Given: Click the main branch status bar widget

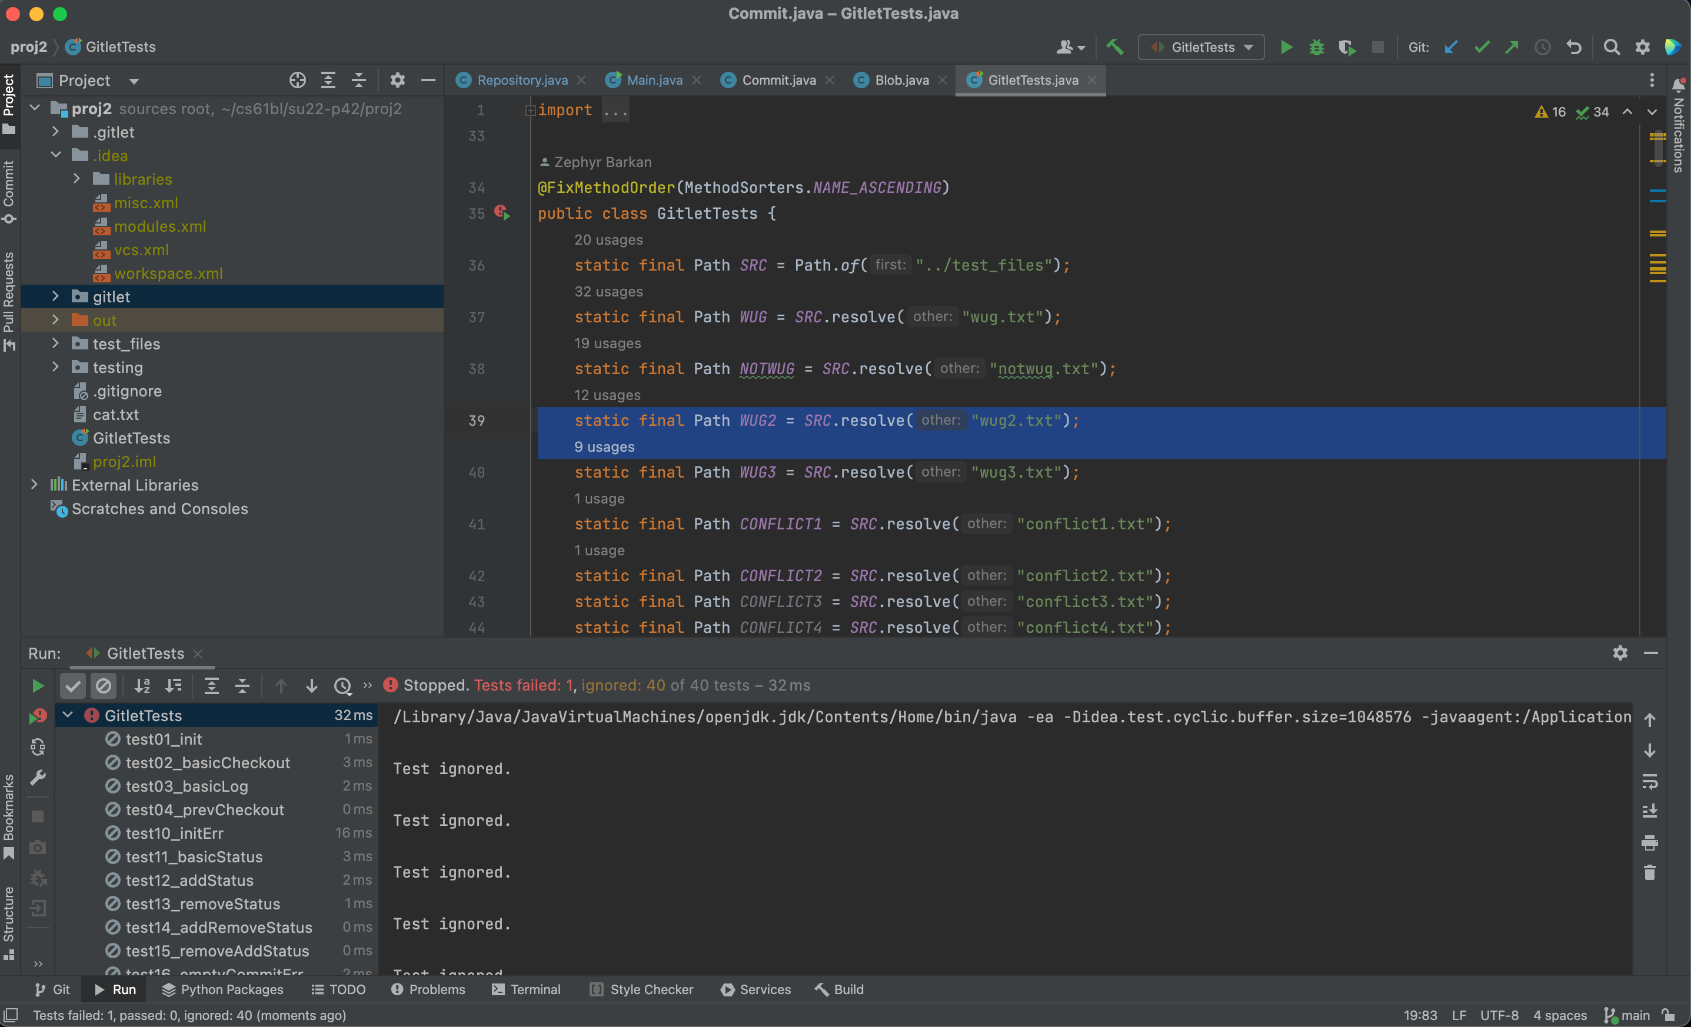Looking at the screenshot, I should pyautogui.click(x=1627, y=1015).
